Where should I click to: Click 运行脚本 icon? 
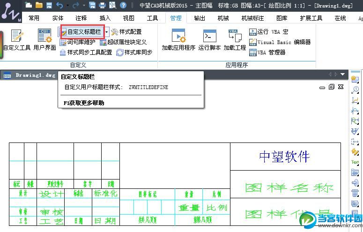[x=209, y=40]
